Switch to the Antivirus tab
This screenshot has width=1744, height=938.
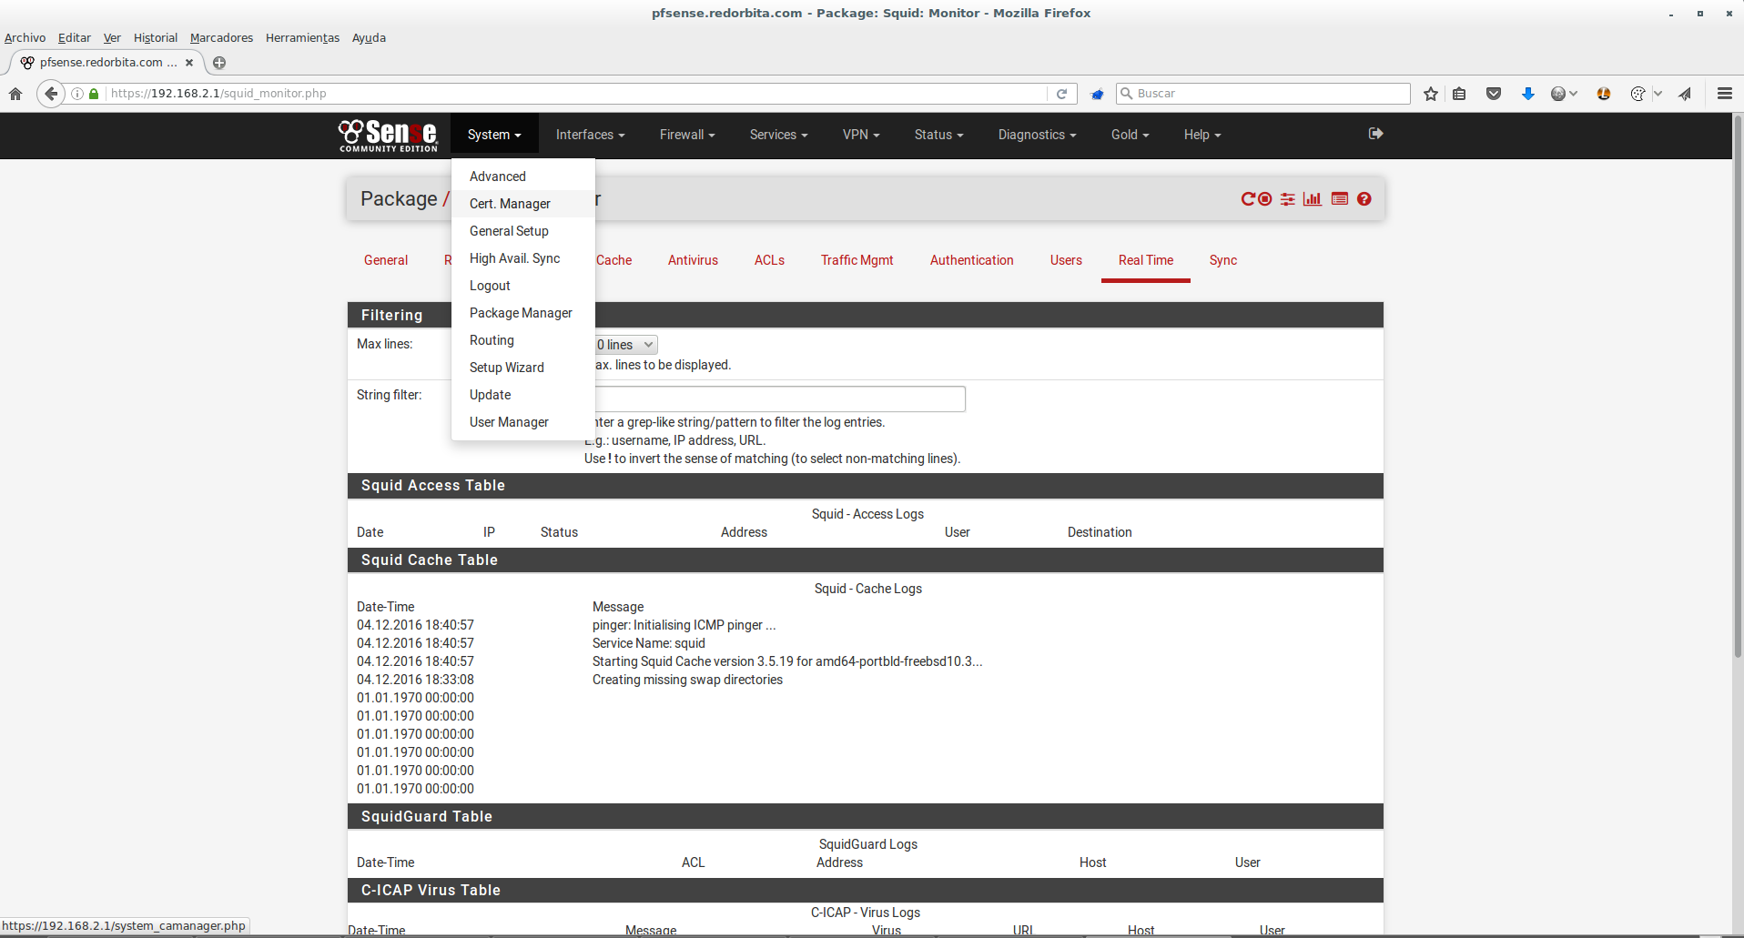(x=693, y=260)
